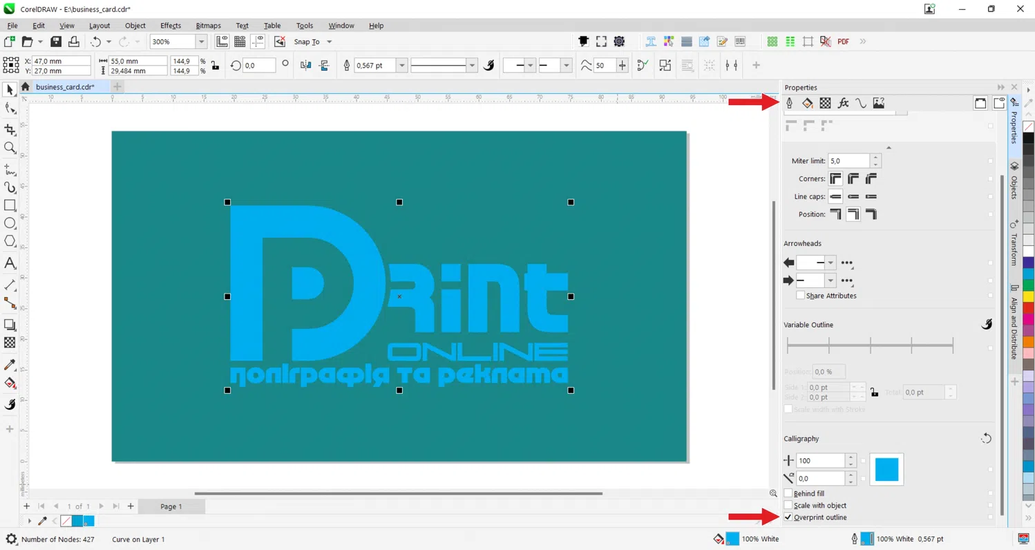Image resolution: width=1035 pixels, height=550 pixels.
Task: Select the Freehand tool
Action: (x=10, y=169)
